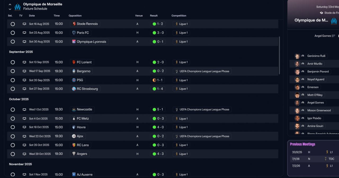Click the Newcastle club badge icon
This screenshot has width=339, height=178.
coord(74,109)
